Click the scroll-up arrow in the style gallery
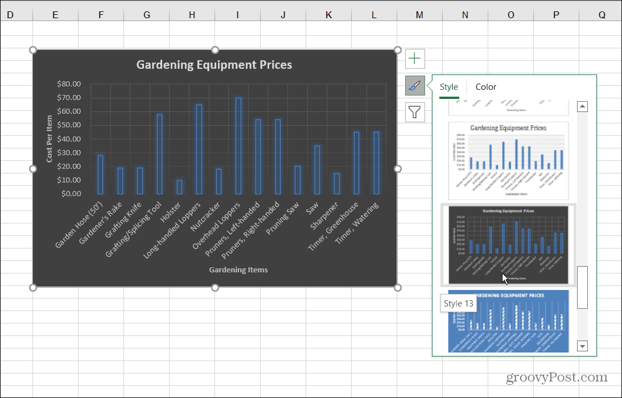Screen dimensions: 622x398 click(582, 106)
